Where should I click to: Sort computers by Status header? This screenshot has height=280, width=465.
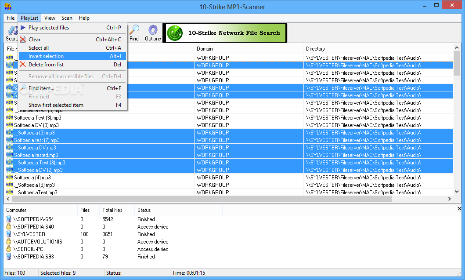click(x=178, y=210)
